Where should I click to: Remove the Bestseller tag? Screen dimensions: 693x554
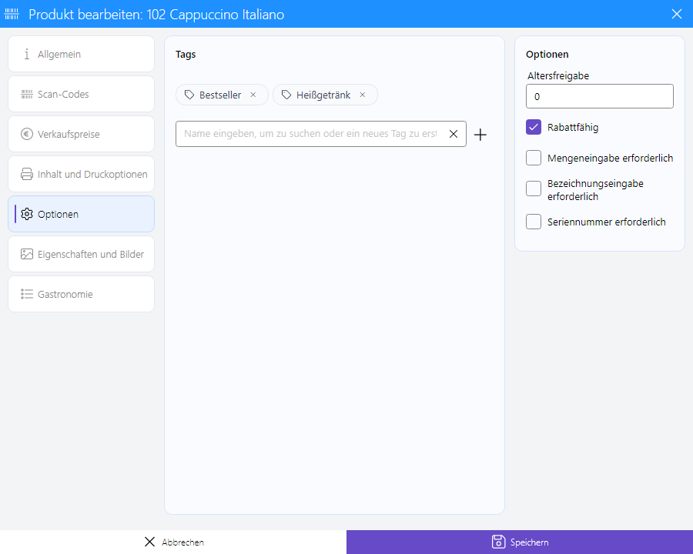[x=253, y=95]
